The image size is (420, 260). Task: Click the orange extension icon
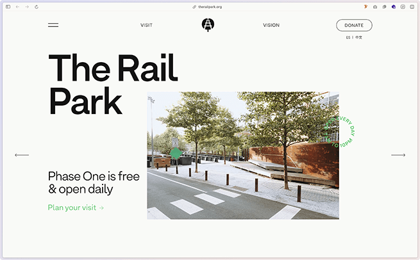click(365, 7)
